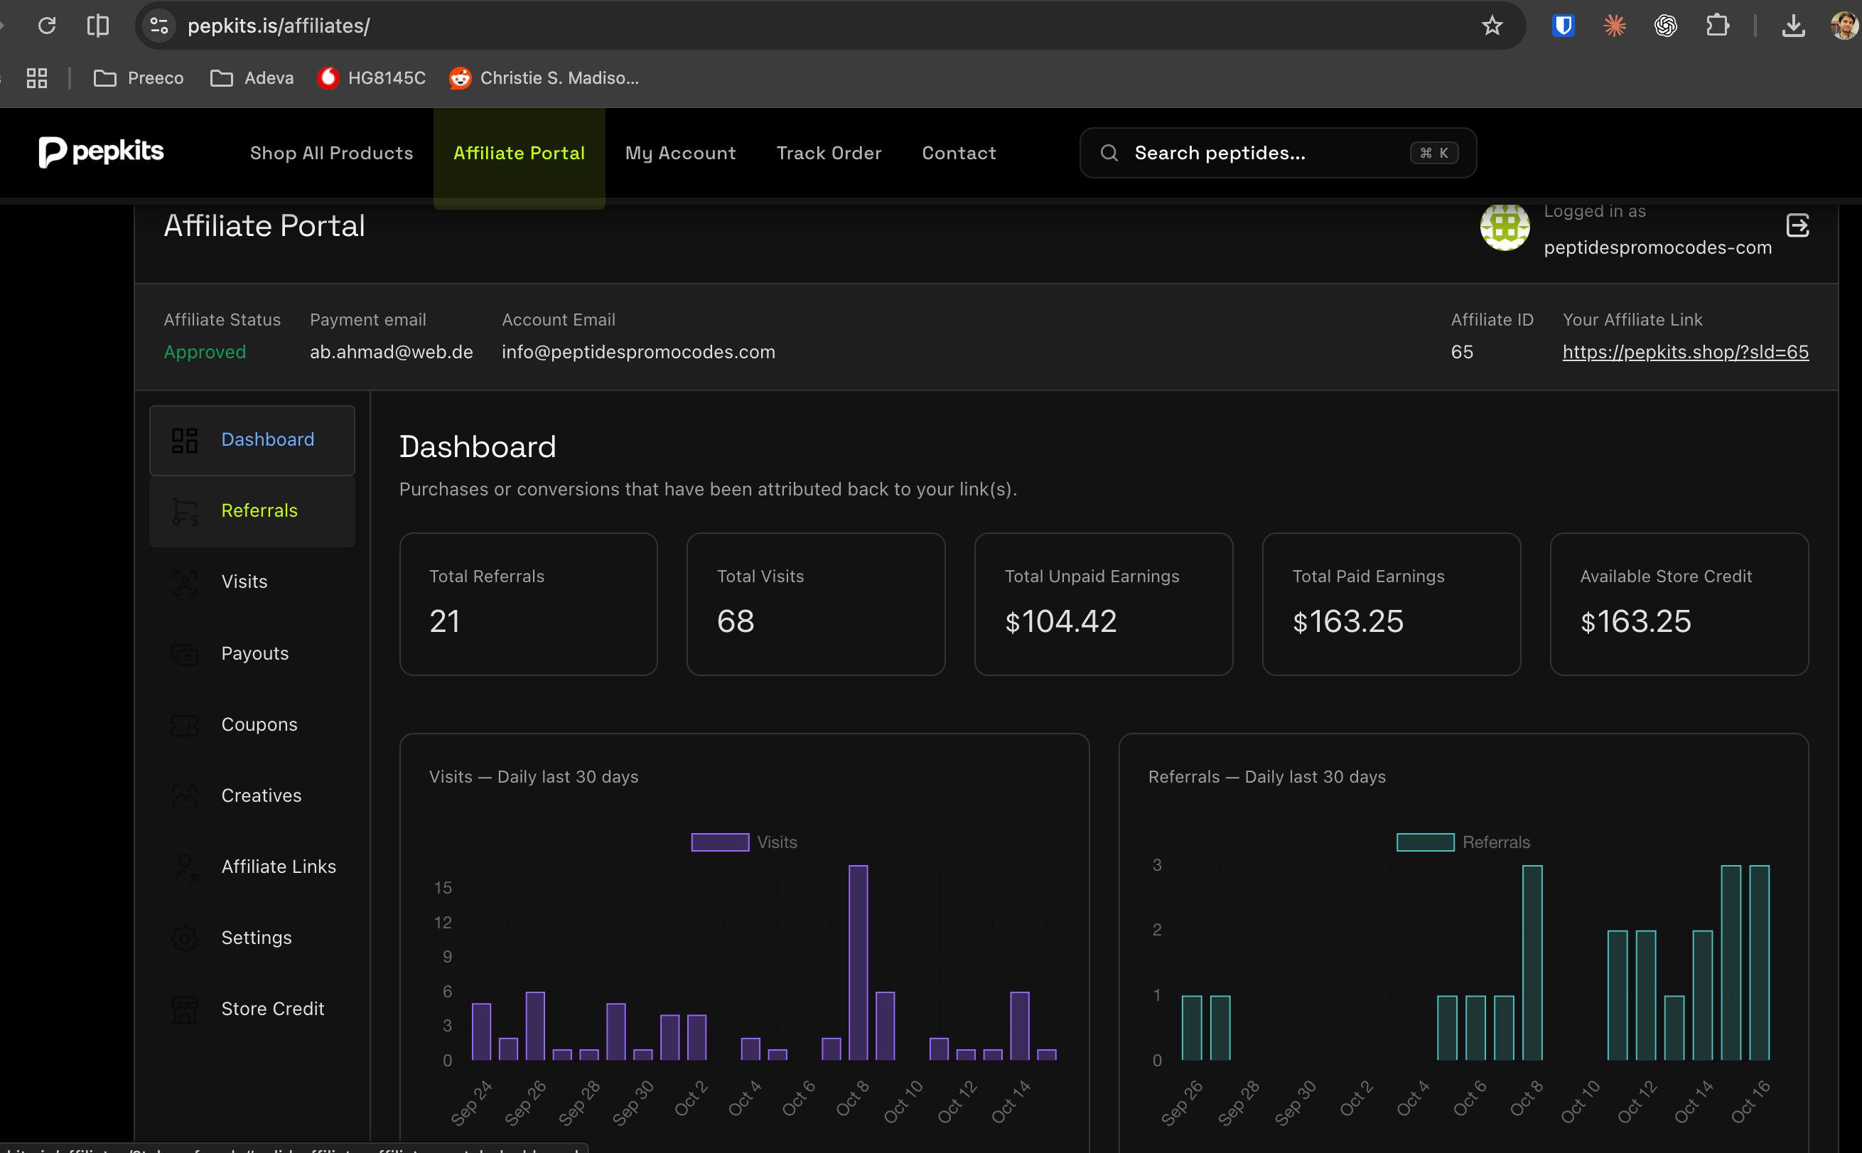The image size is (1862, 1153).
Task: Open the Preeco bookmarks folder
Action: [138, 77]
